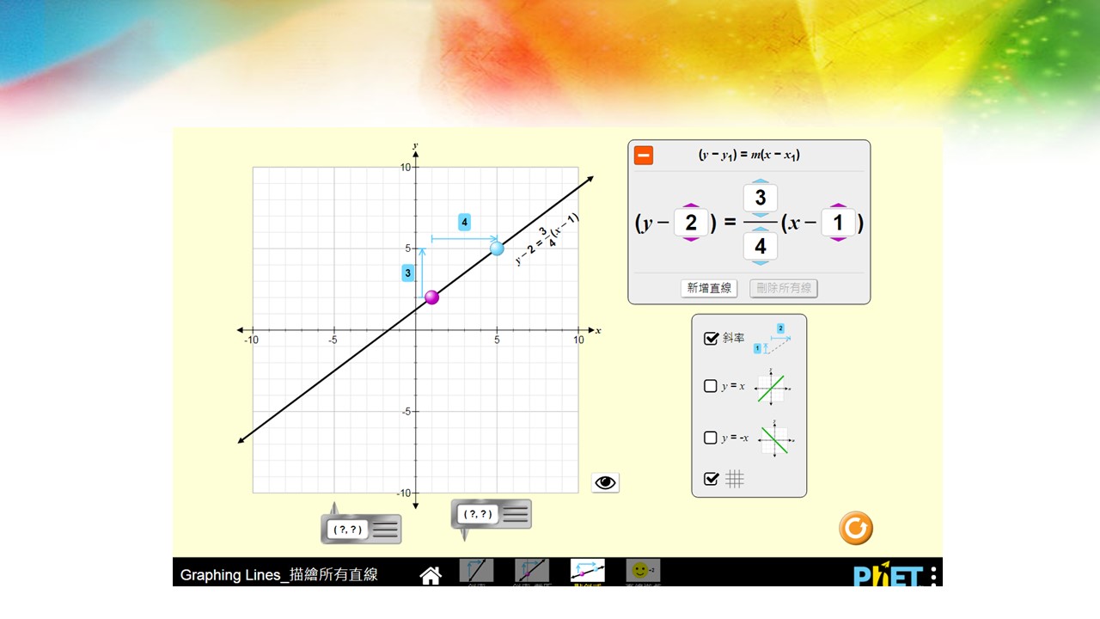Click the grid icon beside the checkbox

735,479
